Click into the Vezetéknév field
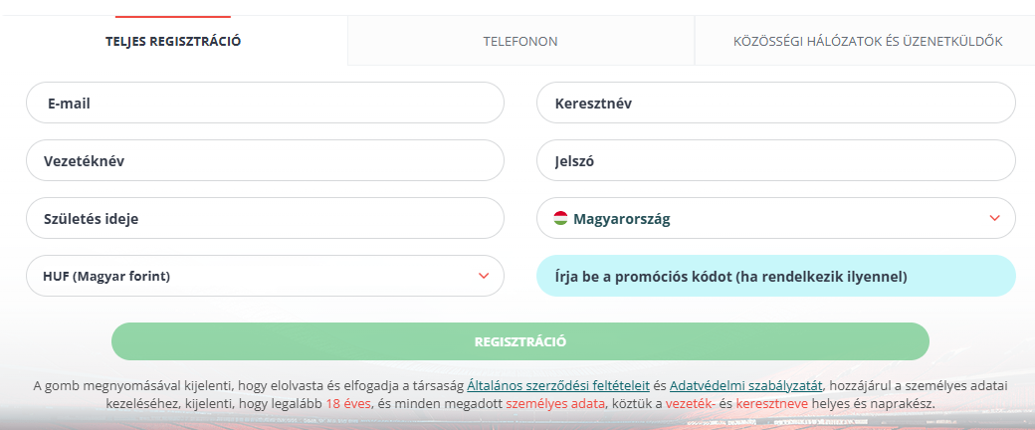 (266, 160)
